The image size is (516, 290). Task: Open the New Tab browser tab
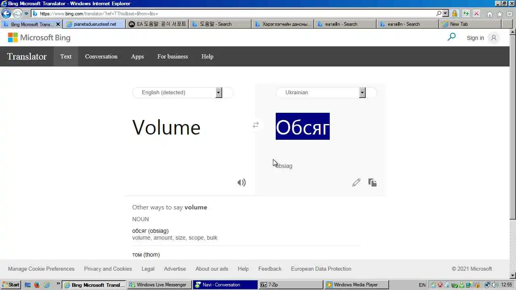tap(470, 24)
